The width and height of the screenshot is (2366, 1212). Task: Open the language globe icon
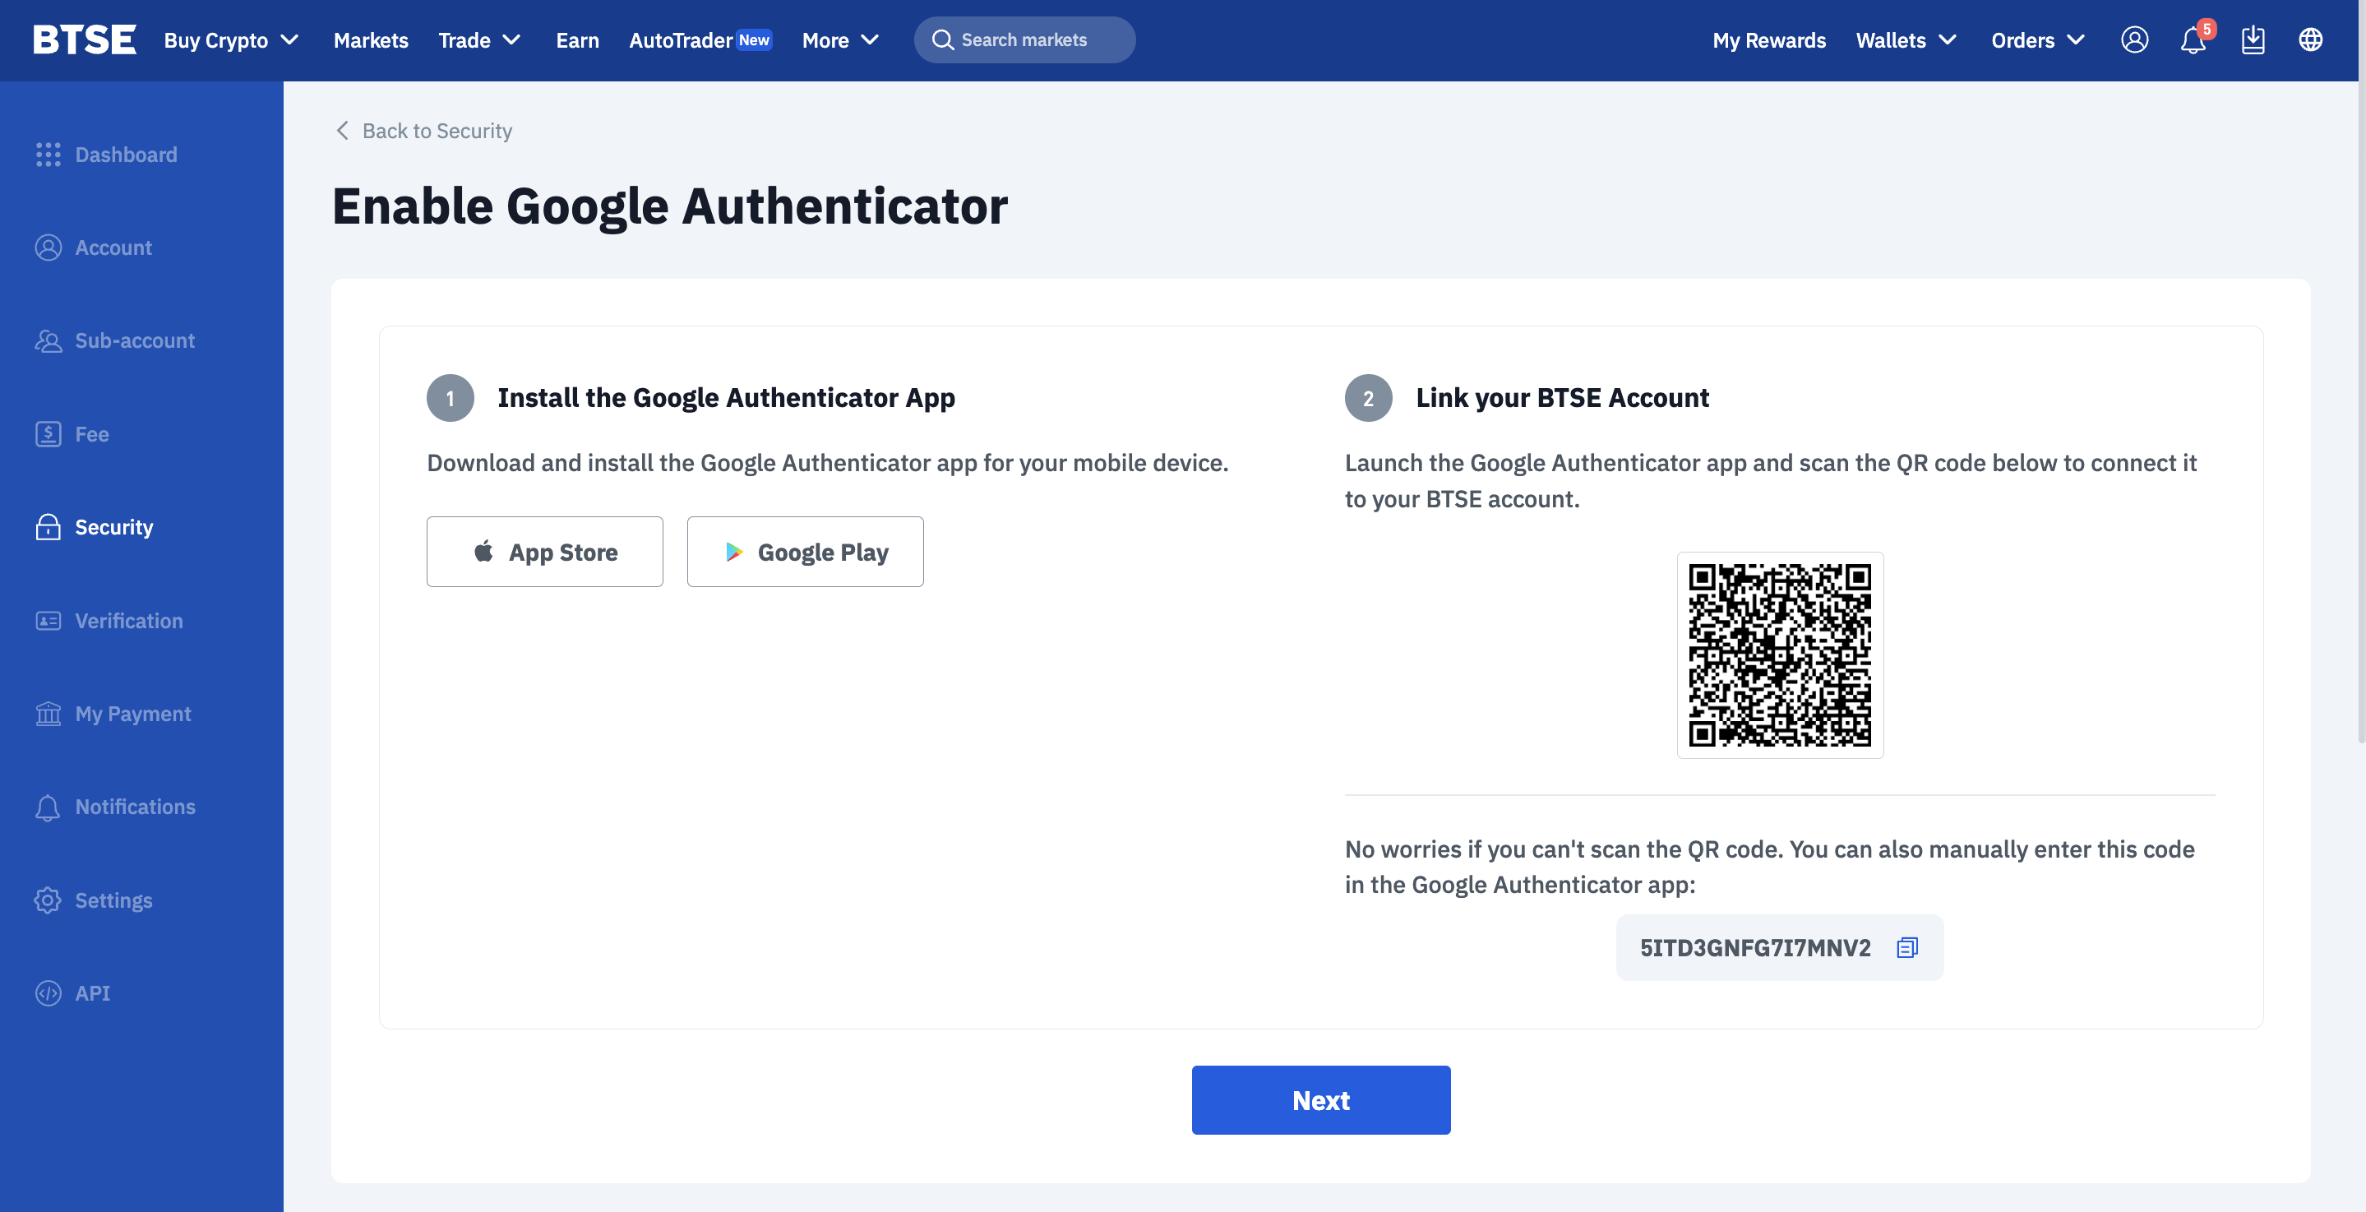coord(2310,40)
